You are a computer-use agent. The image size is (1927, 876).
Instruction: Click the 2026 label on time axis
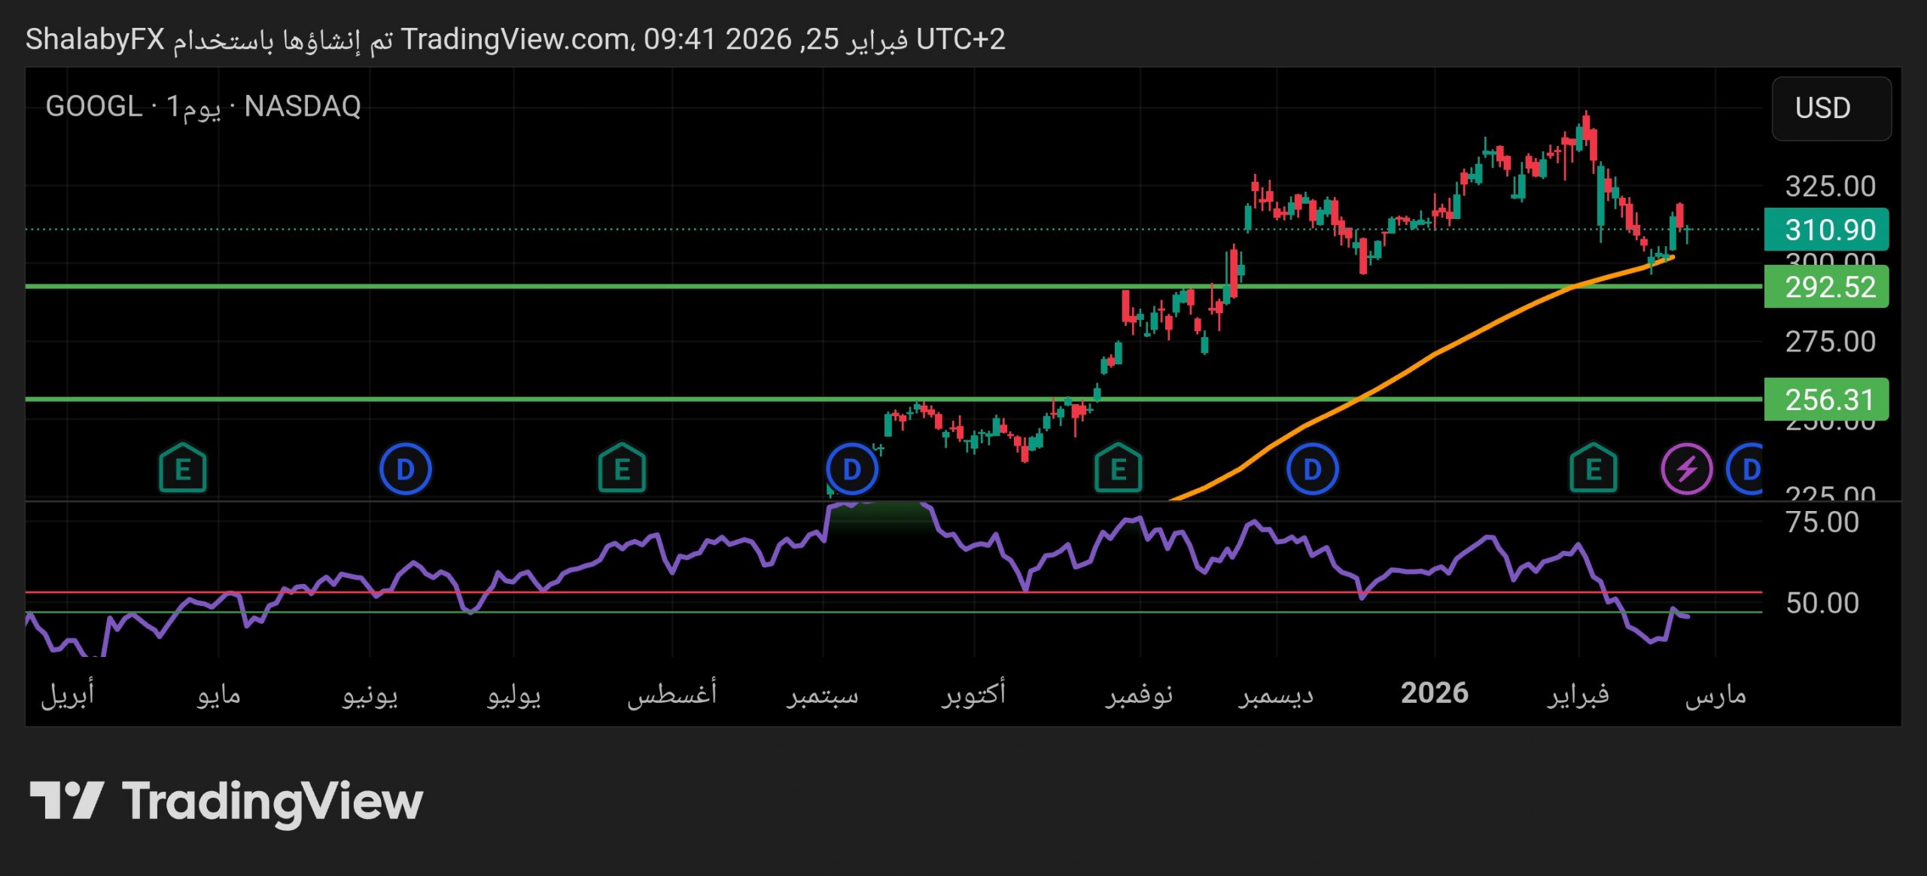coord(1434,692)
